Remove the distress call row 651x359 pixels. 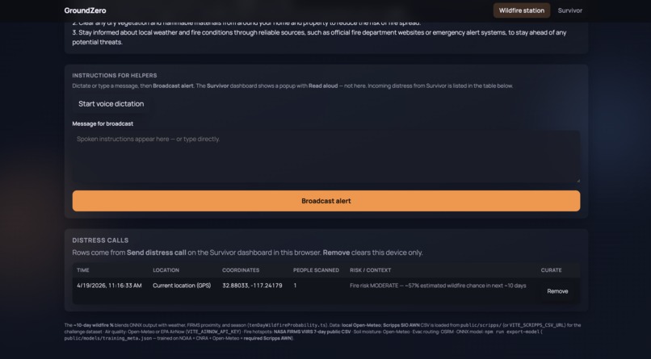point(557,291)
